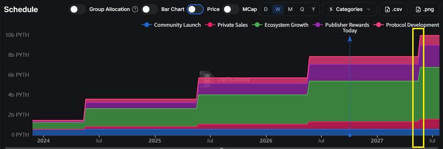Click the 2027 x-axis label
Screen dimensions: 443x149
[377, 141]
